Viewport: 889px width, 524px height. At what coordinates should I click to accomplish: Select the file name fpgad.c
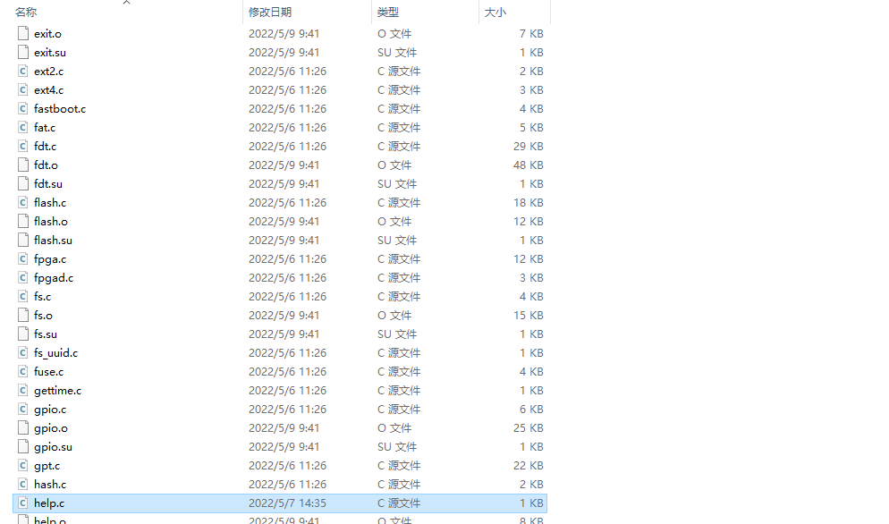point(54,277)
